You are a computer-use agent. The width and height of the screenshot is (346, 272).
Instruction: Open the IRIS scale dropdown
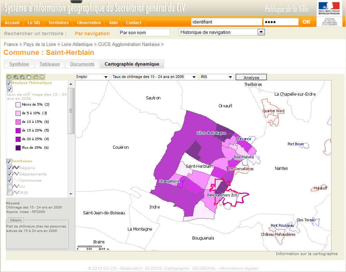pyautogui.click(x=217, y=77)
